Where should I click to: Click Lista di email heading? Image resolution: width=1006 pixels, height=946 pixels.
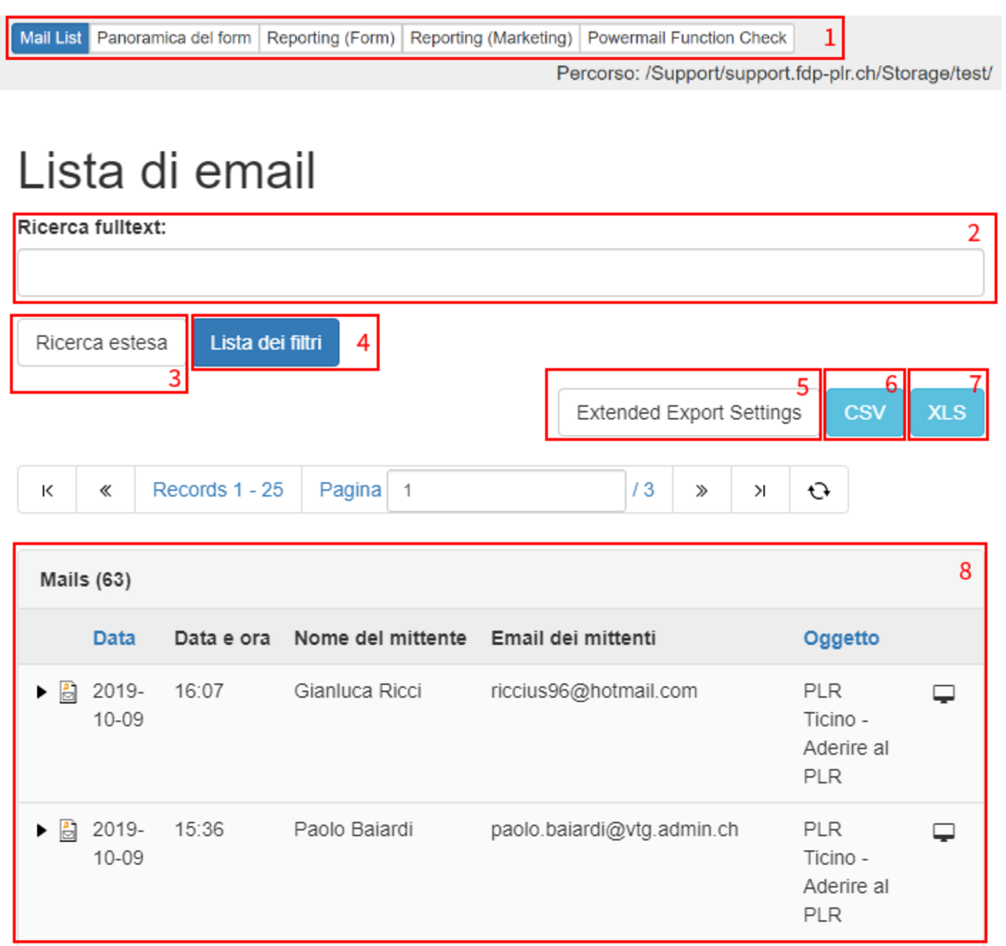(166, 170)
